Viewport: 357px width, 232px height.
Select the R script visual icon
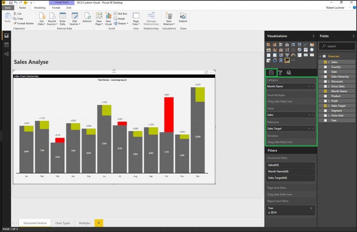click(x=281, y=60)
